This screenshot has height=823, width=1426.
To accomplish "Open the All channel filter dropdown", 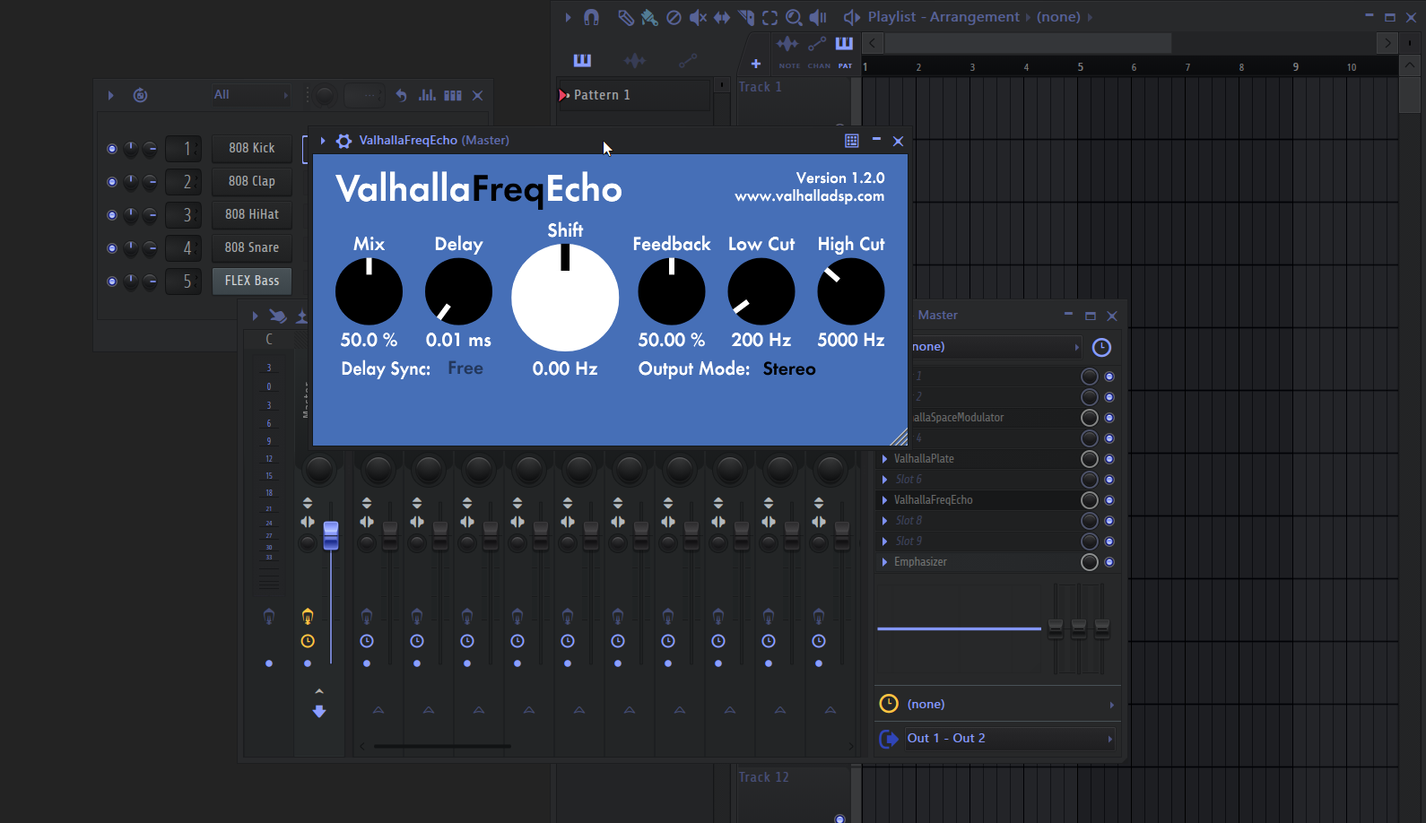I will pyautogui.click(x=250, y=95).
